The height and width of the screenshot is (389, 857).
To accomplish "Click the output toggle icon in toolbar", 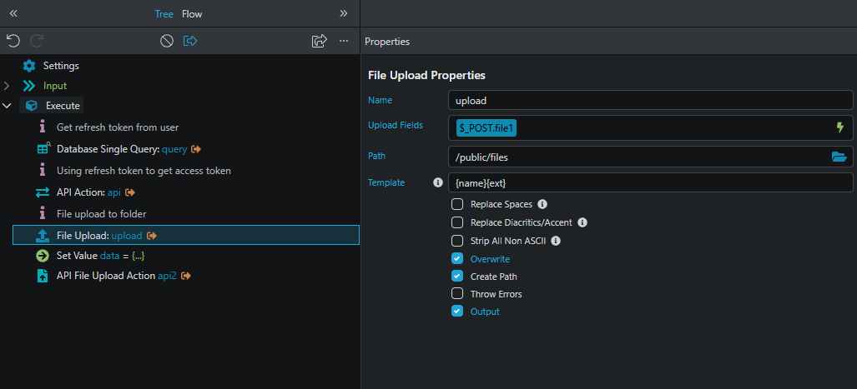I will (x=190, y=41).
